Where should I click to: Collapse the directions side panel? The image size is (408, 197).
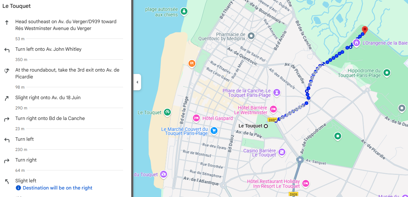click(x=137, y=82)
